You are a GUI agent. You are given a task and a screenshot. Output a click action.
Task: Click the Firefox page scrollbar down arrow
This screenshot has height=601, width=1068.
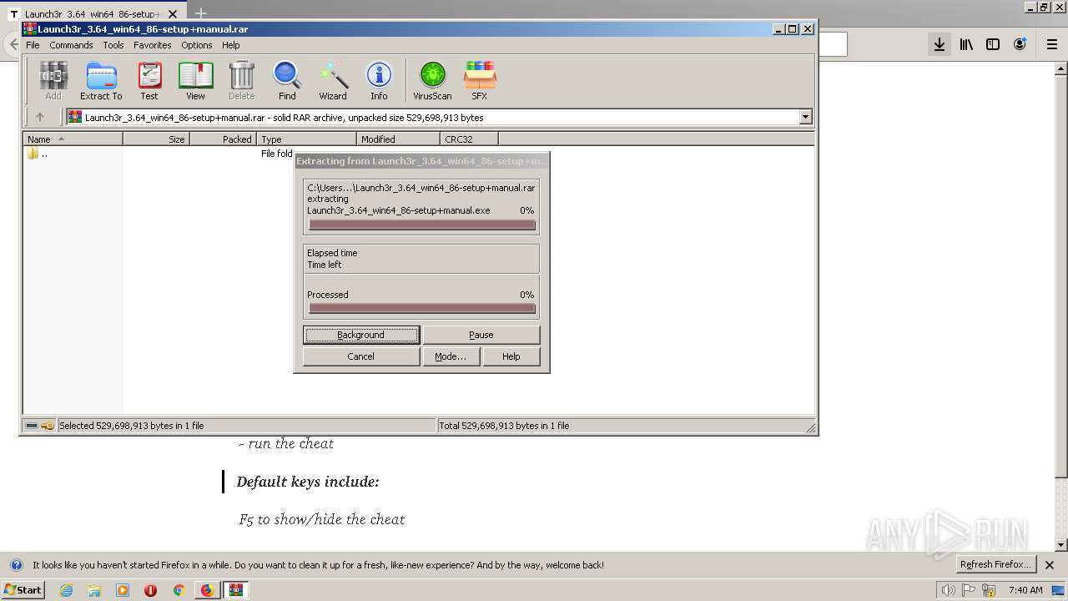[x=1061, y=545]
